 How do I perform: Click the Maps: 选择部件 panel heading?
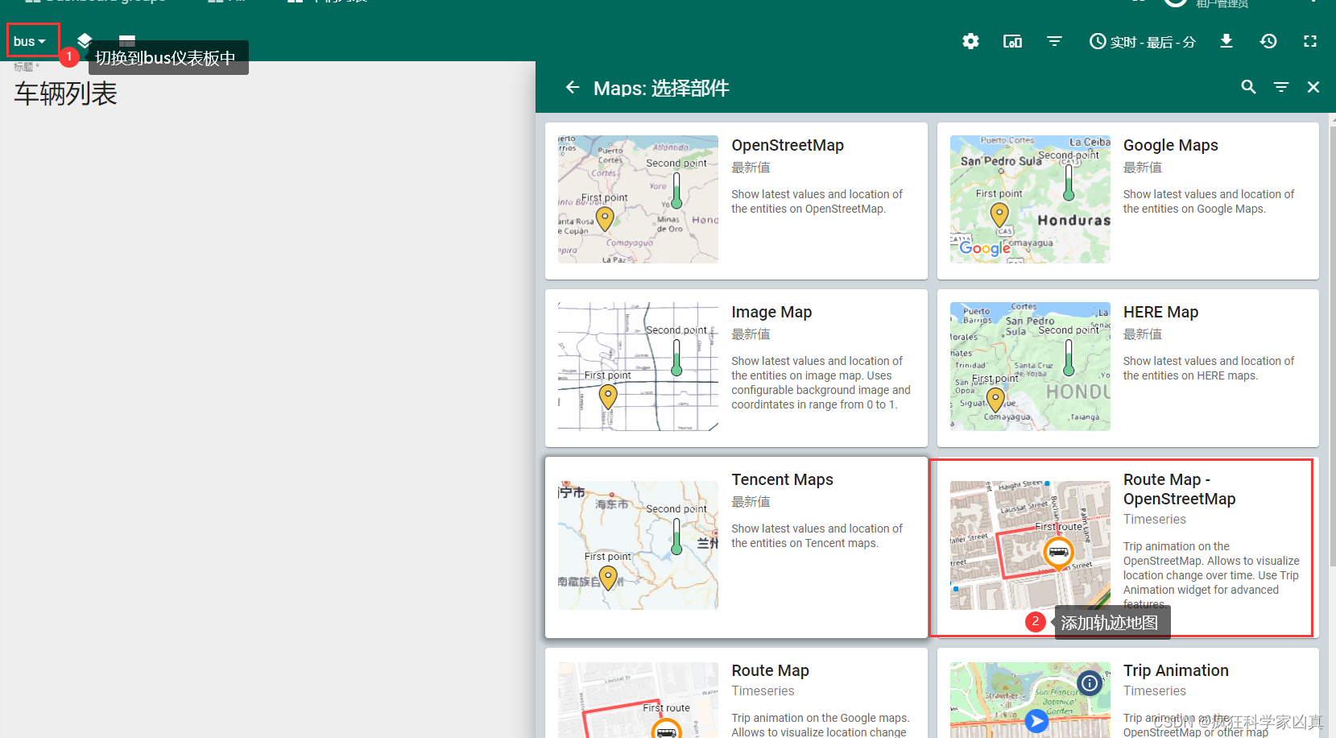tap(661, 88)
